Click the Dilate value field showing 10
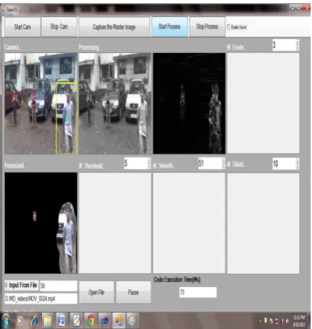 [284, 163]
